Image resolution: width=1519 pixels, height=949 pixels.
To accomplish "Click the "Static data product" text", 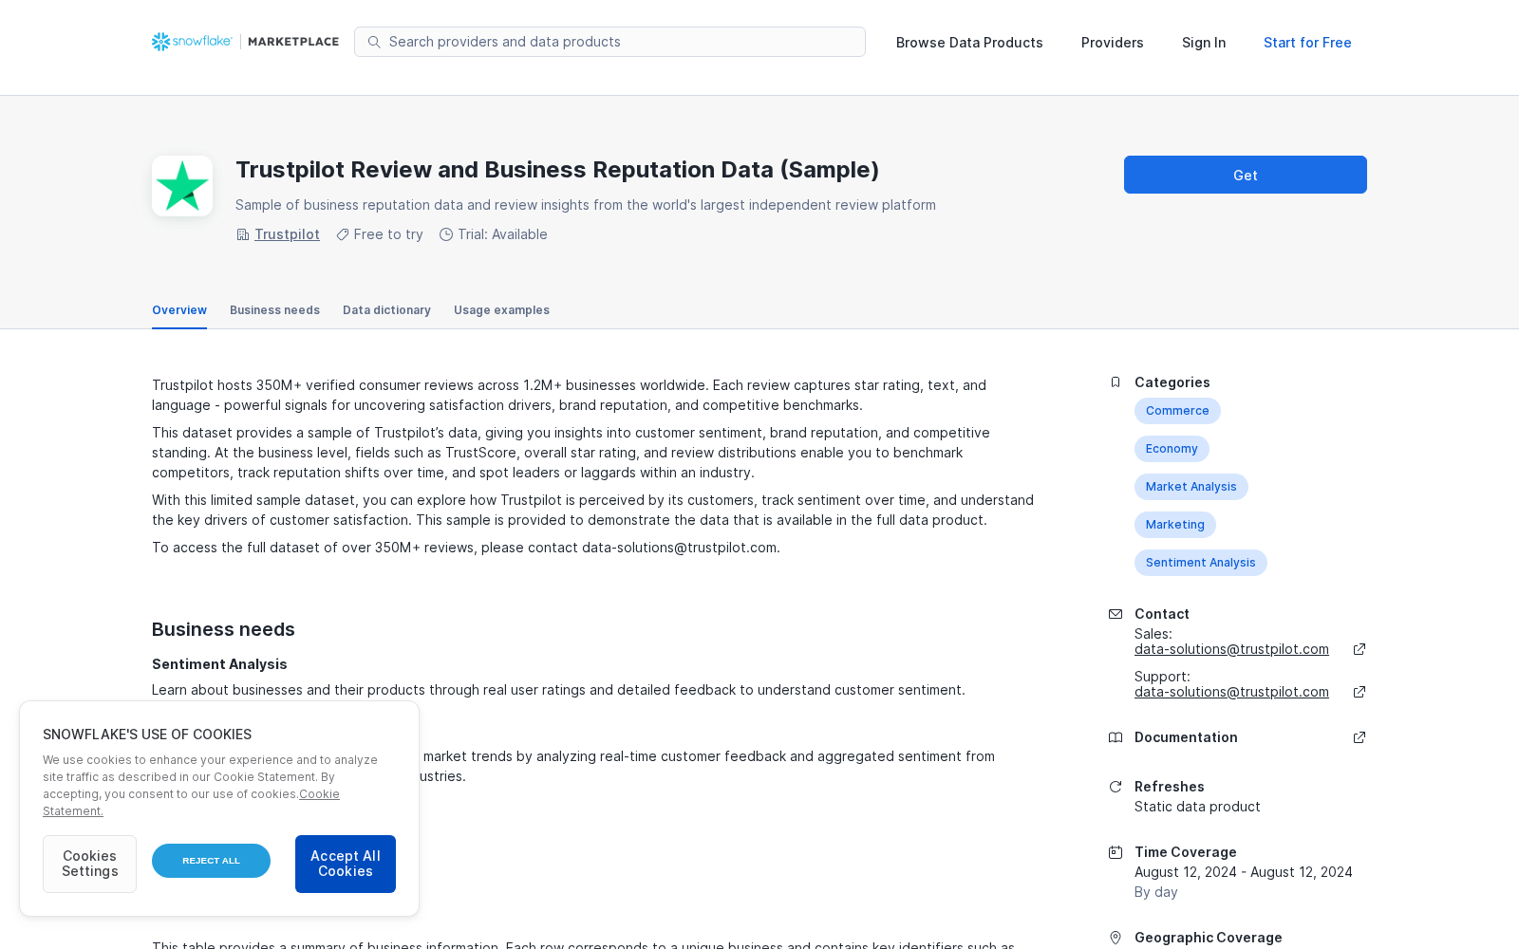I will point(1197,807).
